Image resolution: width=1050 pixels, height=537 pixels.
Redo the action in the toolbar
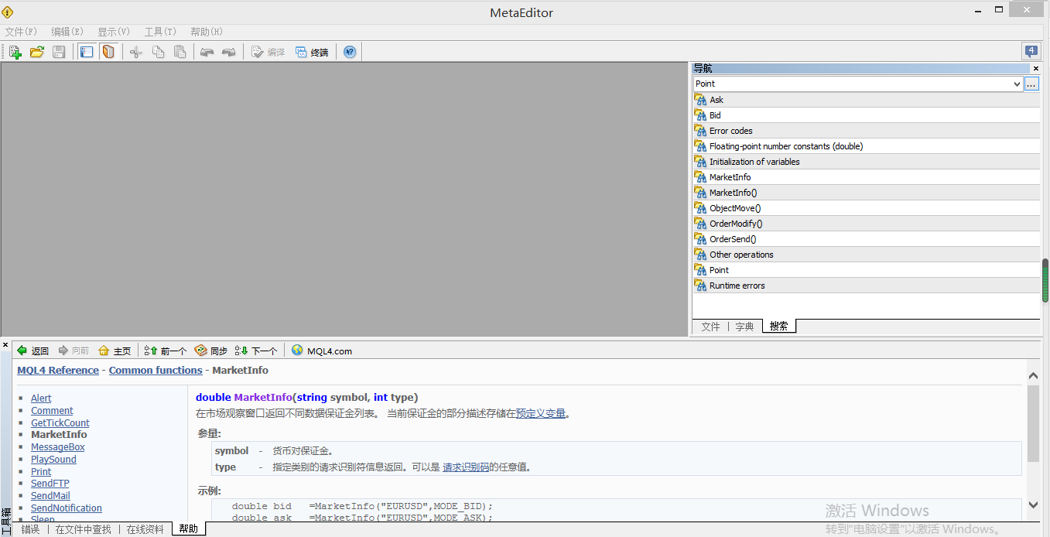228,52
